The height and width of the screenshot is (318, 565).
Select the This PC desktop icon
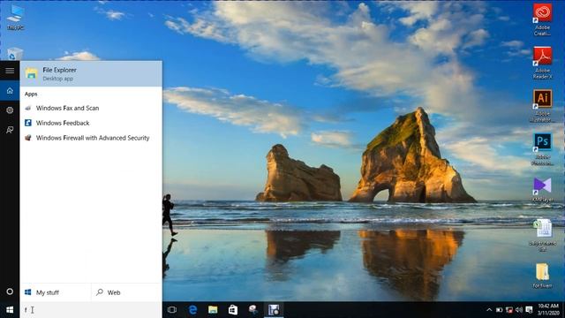click(x=15, y=17)
